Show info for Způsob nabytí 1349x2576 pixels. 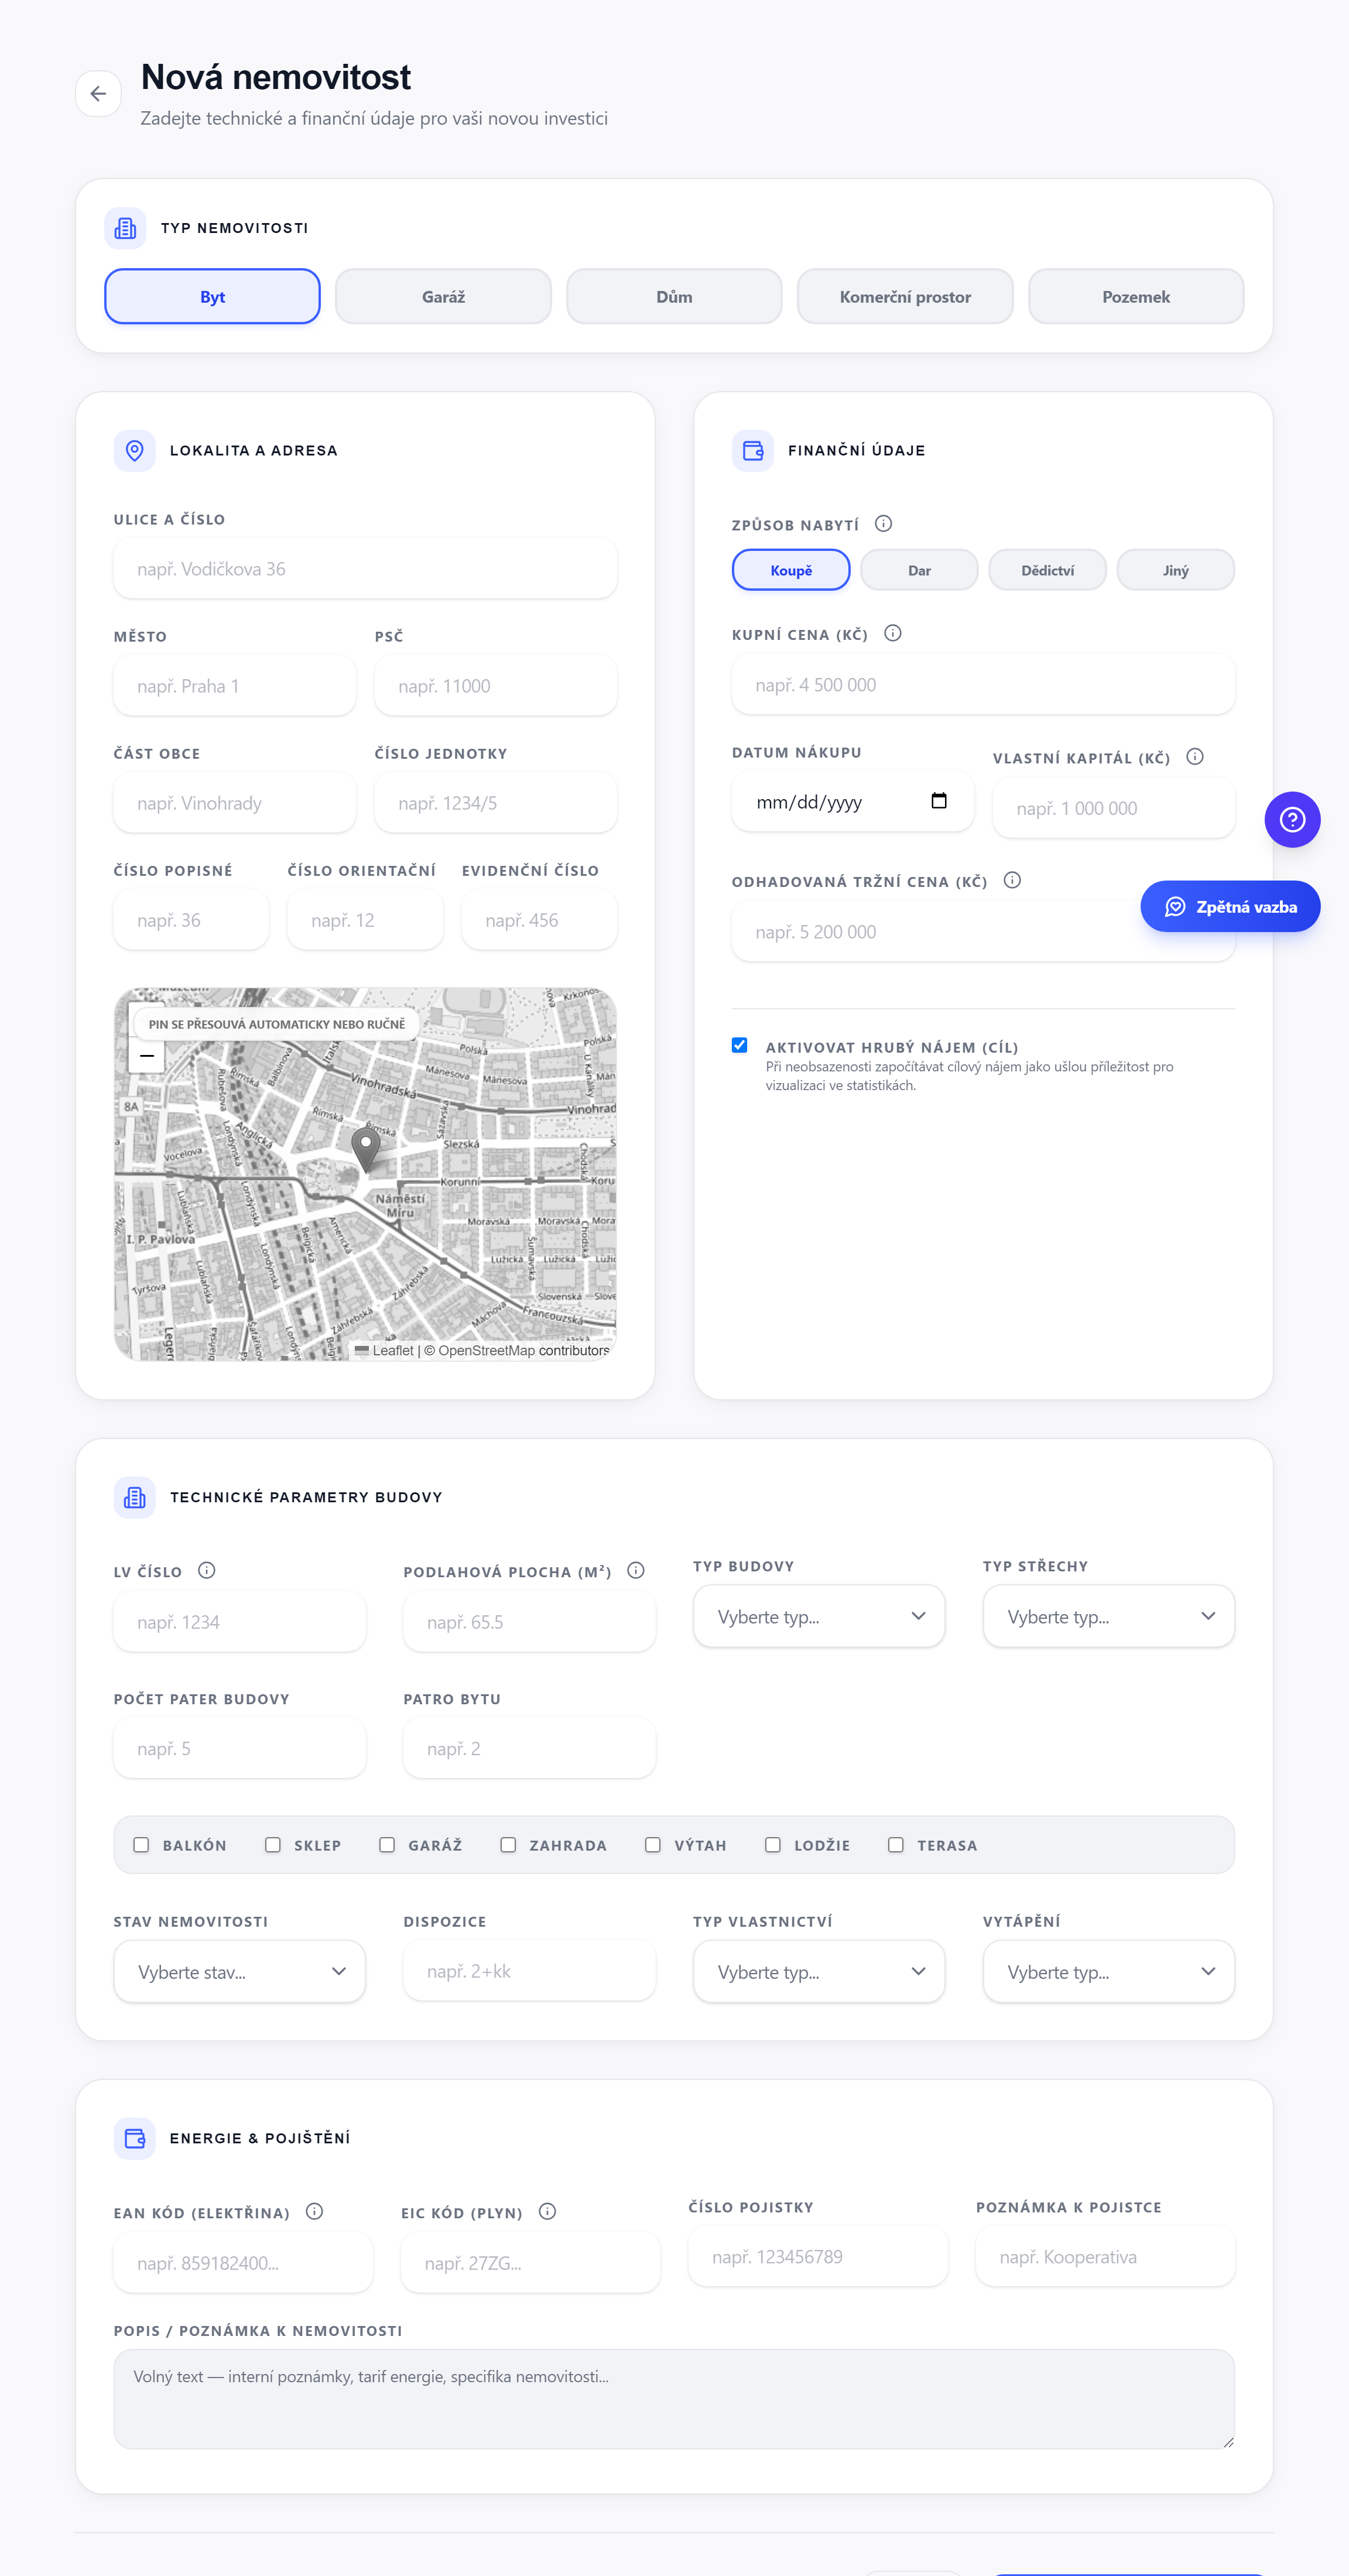tap(883, 524)
